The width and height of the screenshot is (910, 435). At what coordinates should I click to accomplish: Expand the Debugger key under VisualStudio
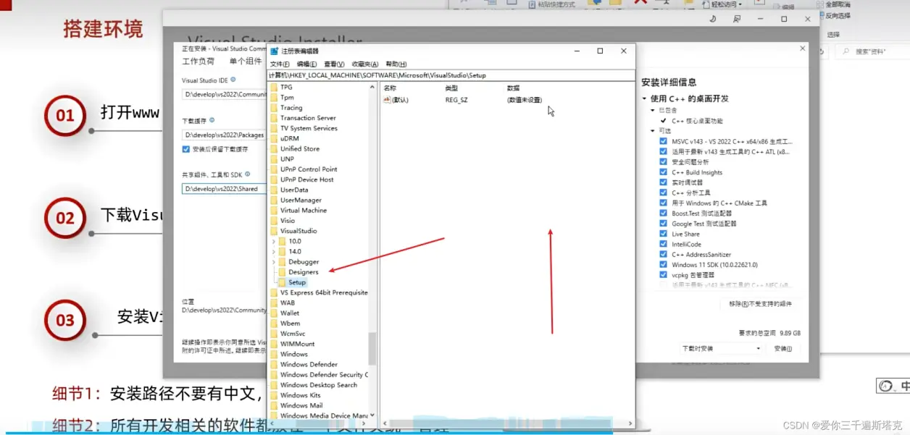(x=273, y=262)
